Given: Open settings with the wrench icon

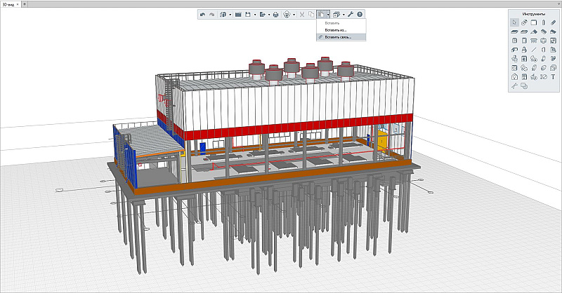Looking at the screenshot, I should pos(350,14).
